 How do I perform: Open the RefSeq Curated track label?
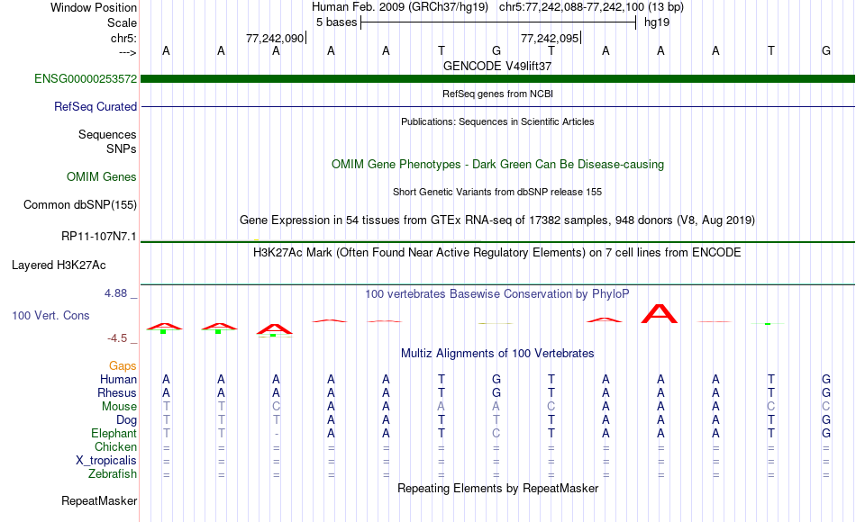click(x=95, y=106)
